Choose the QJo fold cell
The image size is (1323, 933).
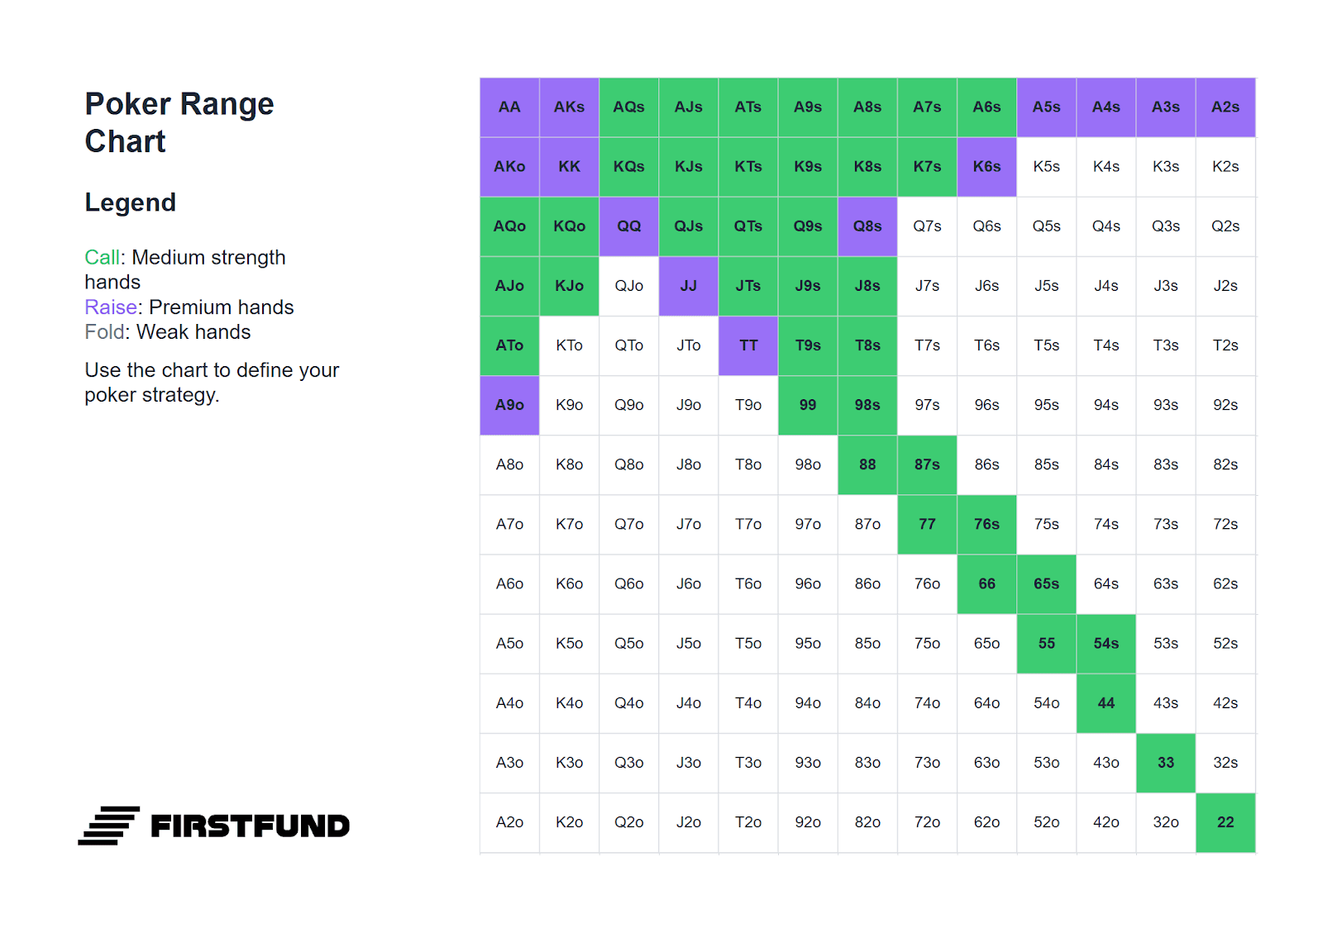pos(628,286)
